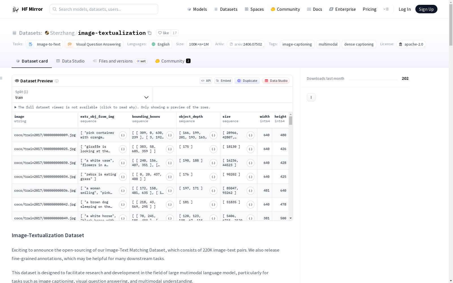Select the 100K<n<1M size tag
Viewport: 453px width, 283px height.
point(199,44)
